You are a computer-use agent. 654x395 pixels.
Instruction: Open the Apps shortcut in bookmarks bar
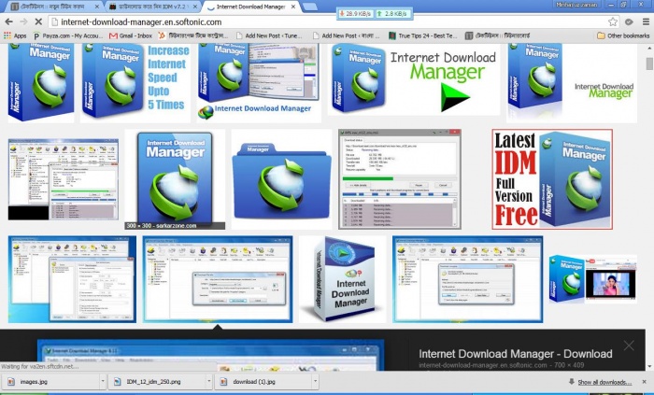click(15, 35)
